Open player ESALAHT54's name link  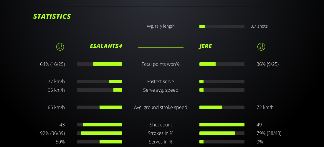pos(106,46)
